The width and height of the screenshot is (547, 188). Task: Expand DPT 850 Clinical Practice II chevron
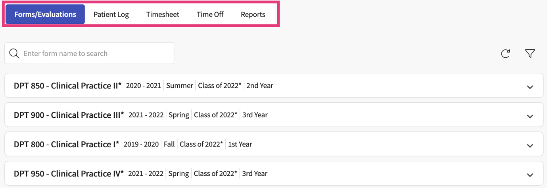(530, 87)
